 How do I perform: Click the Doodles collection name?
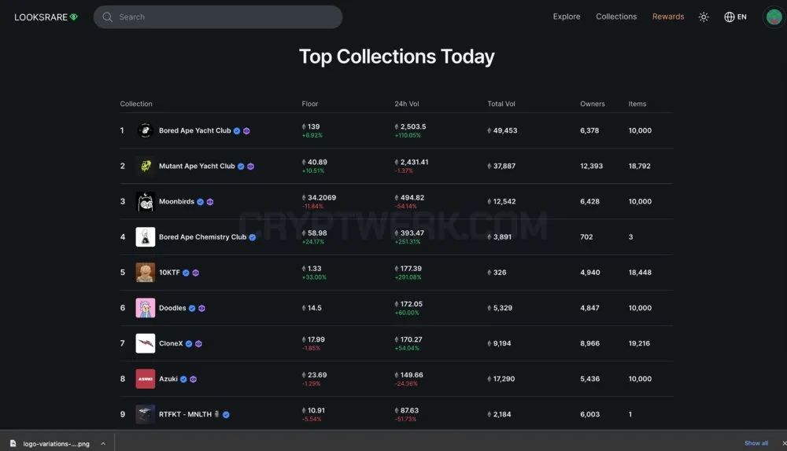click(172, 308)
